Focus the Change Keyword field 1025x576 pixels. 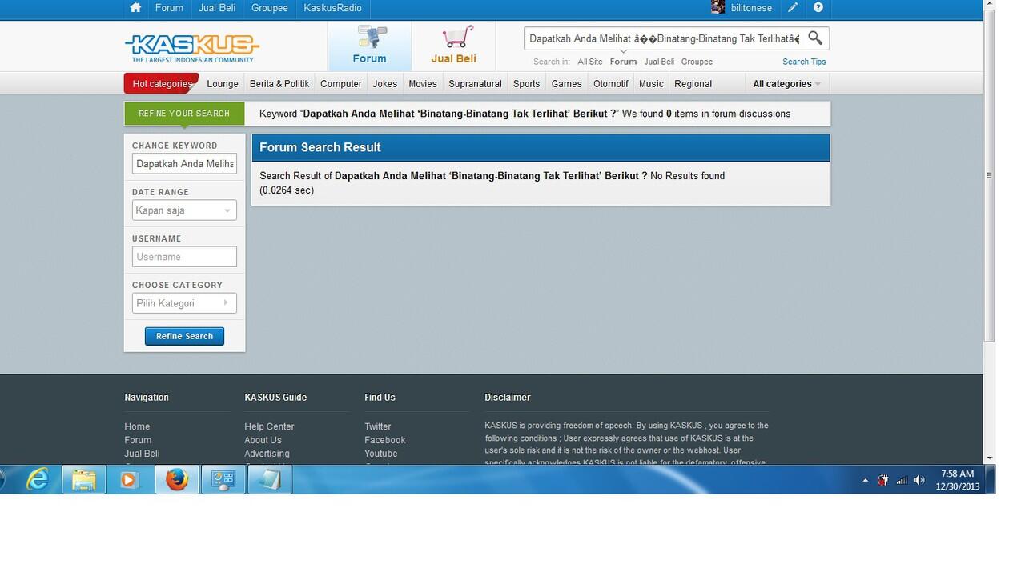[184, 163]
